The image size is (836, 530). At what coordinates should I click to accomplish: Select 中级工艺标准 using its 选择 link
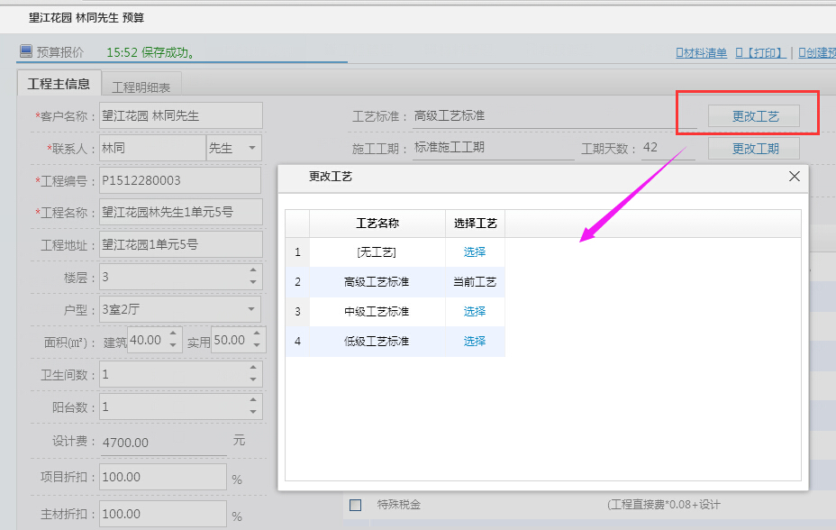pos(474,311)
